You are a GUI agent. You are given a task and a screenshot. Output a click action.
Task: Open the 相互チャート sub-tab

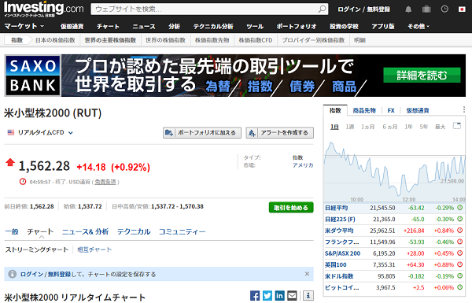tap(94, 249)
